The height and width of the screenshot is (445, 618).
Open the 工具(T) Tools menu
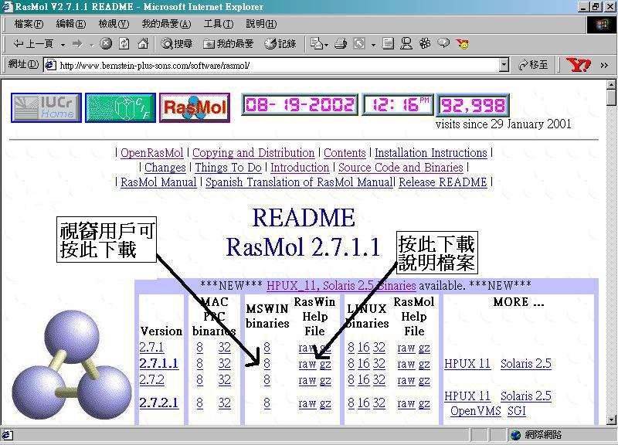pyautogui.click(x=219, y=24)
